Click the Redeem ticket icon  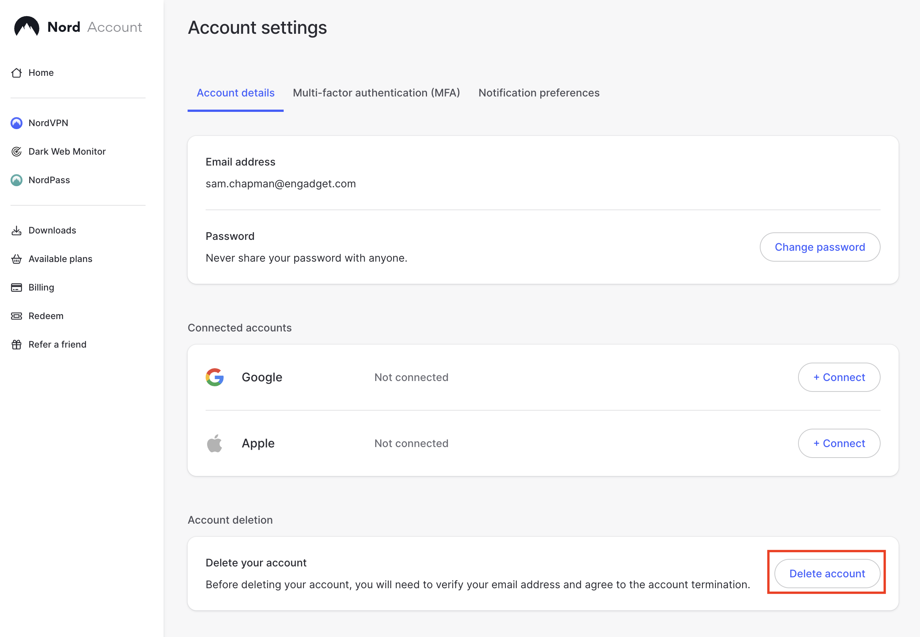(17, 316)
